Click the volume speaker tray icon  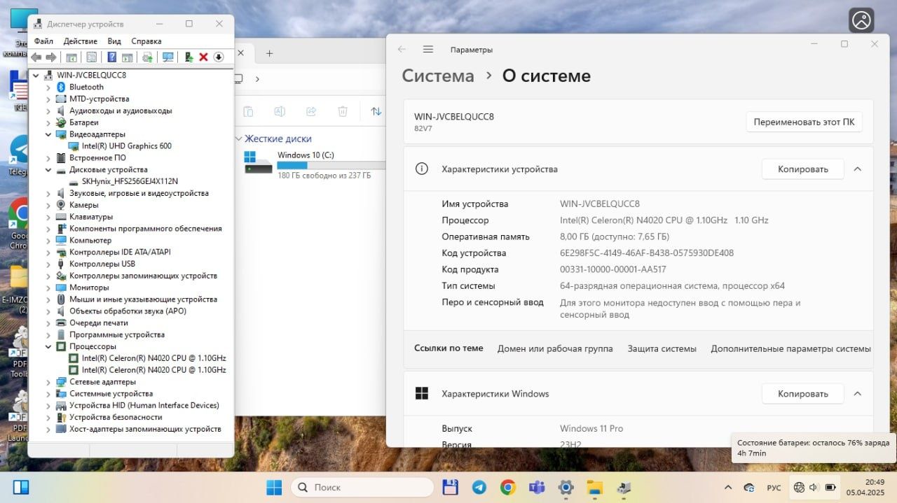[814, 487]
